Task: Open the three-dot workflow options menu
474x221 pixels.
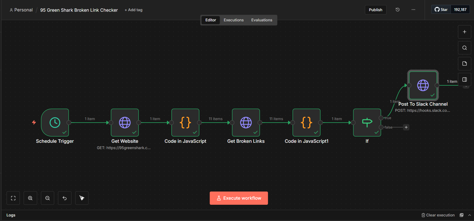Action: coord(413,10)
